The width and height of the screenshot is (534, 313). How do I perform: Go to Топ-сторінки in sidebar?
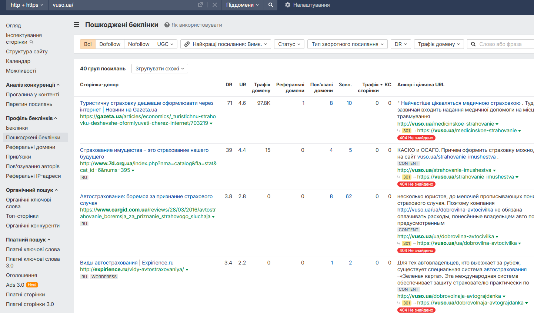pos(22,216)
